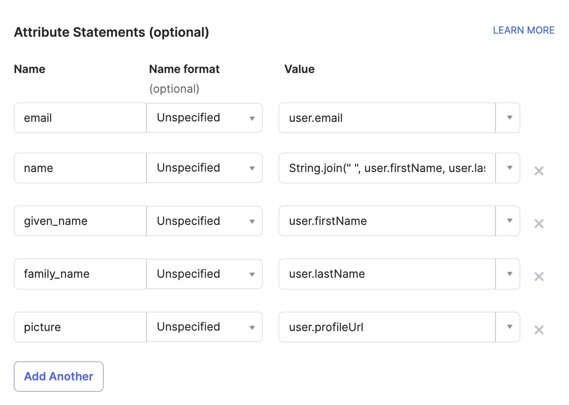
Task: Open Name format dropdown for email
Action: tap(204, 118)
